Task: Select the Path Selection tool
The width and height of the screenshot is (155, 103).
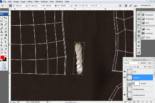Action: point(2,45)
